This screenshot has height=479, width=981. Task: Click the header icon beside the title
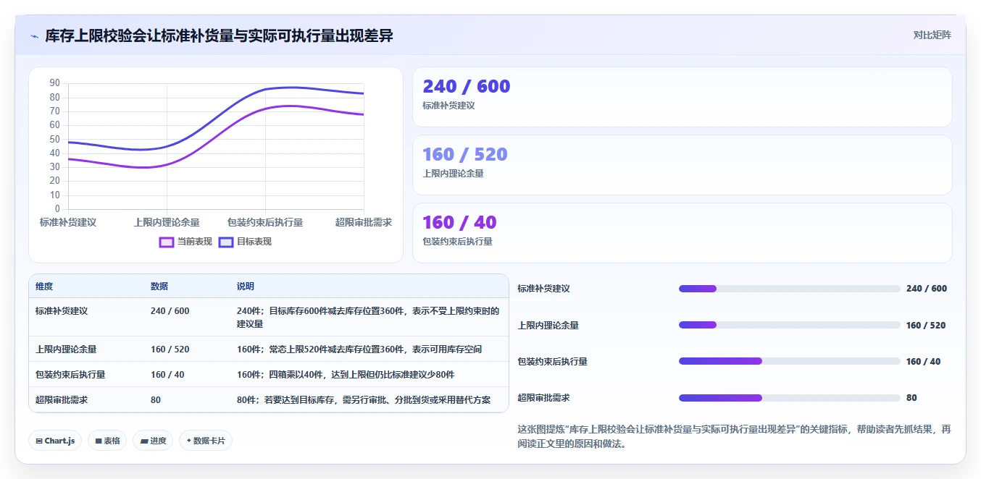click(34, 36)
